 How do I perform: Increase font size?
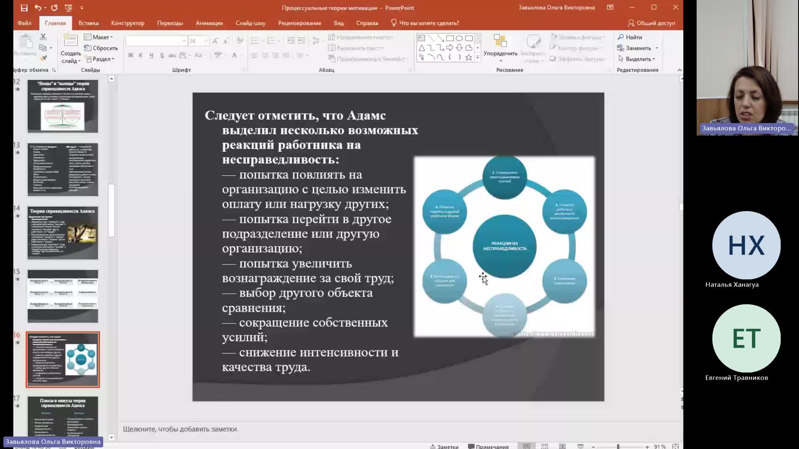click(215, 41)
